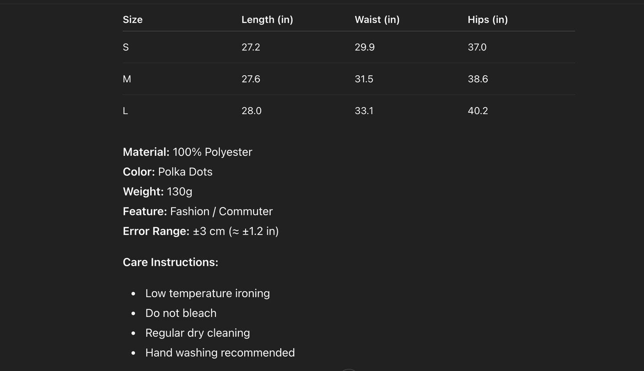Click the Low temperature ironing bullet
Image resolution: width=644 pixels, height=371 pixels.
pyautogui.click(x=207, y=294)
